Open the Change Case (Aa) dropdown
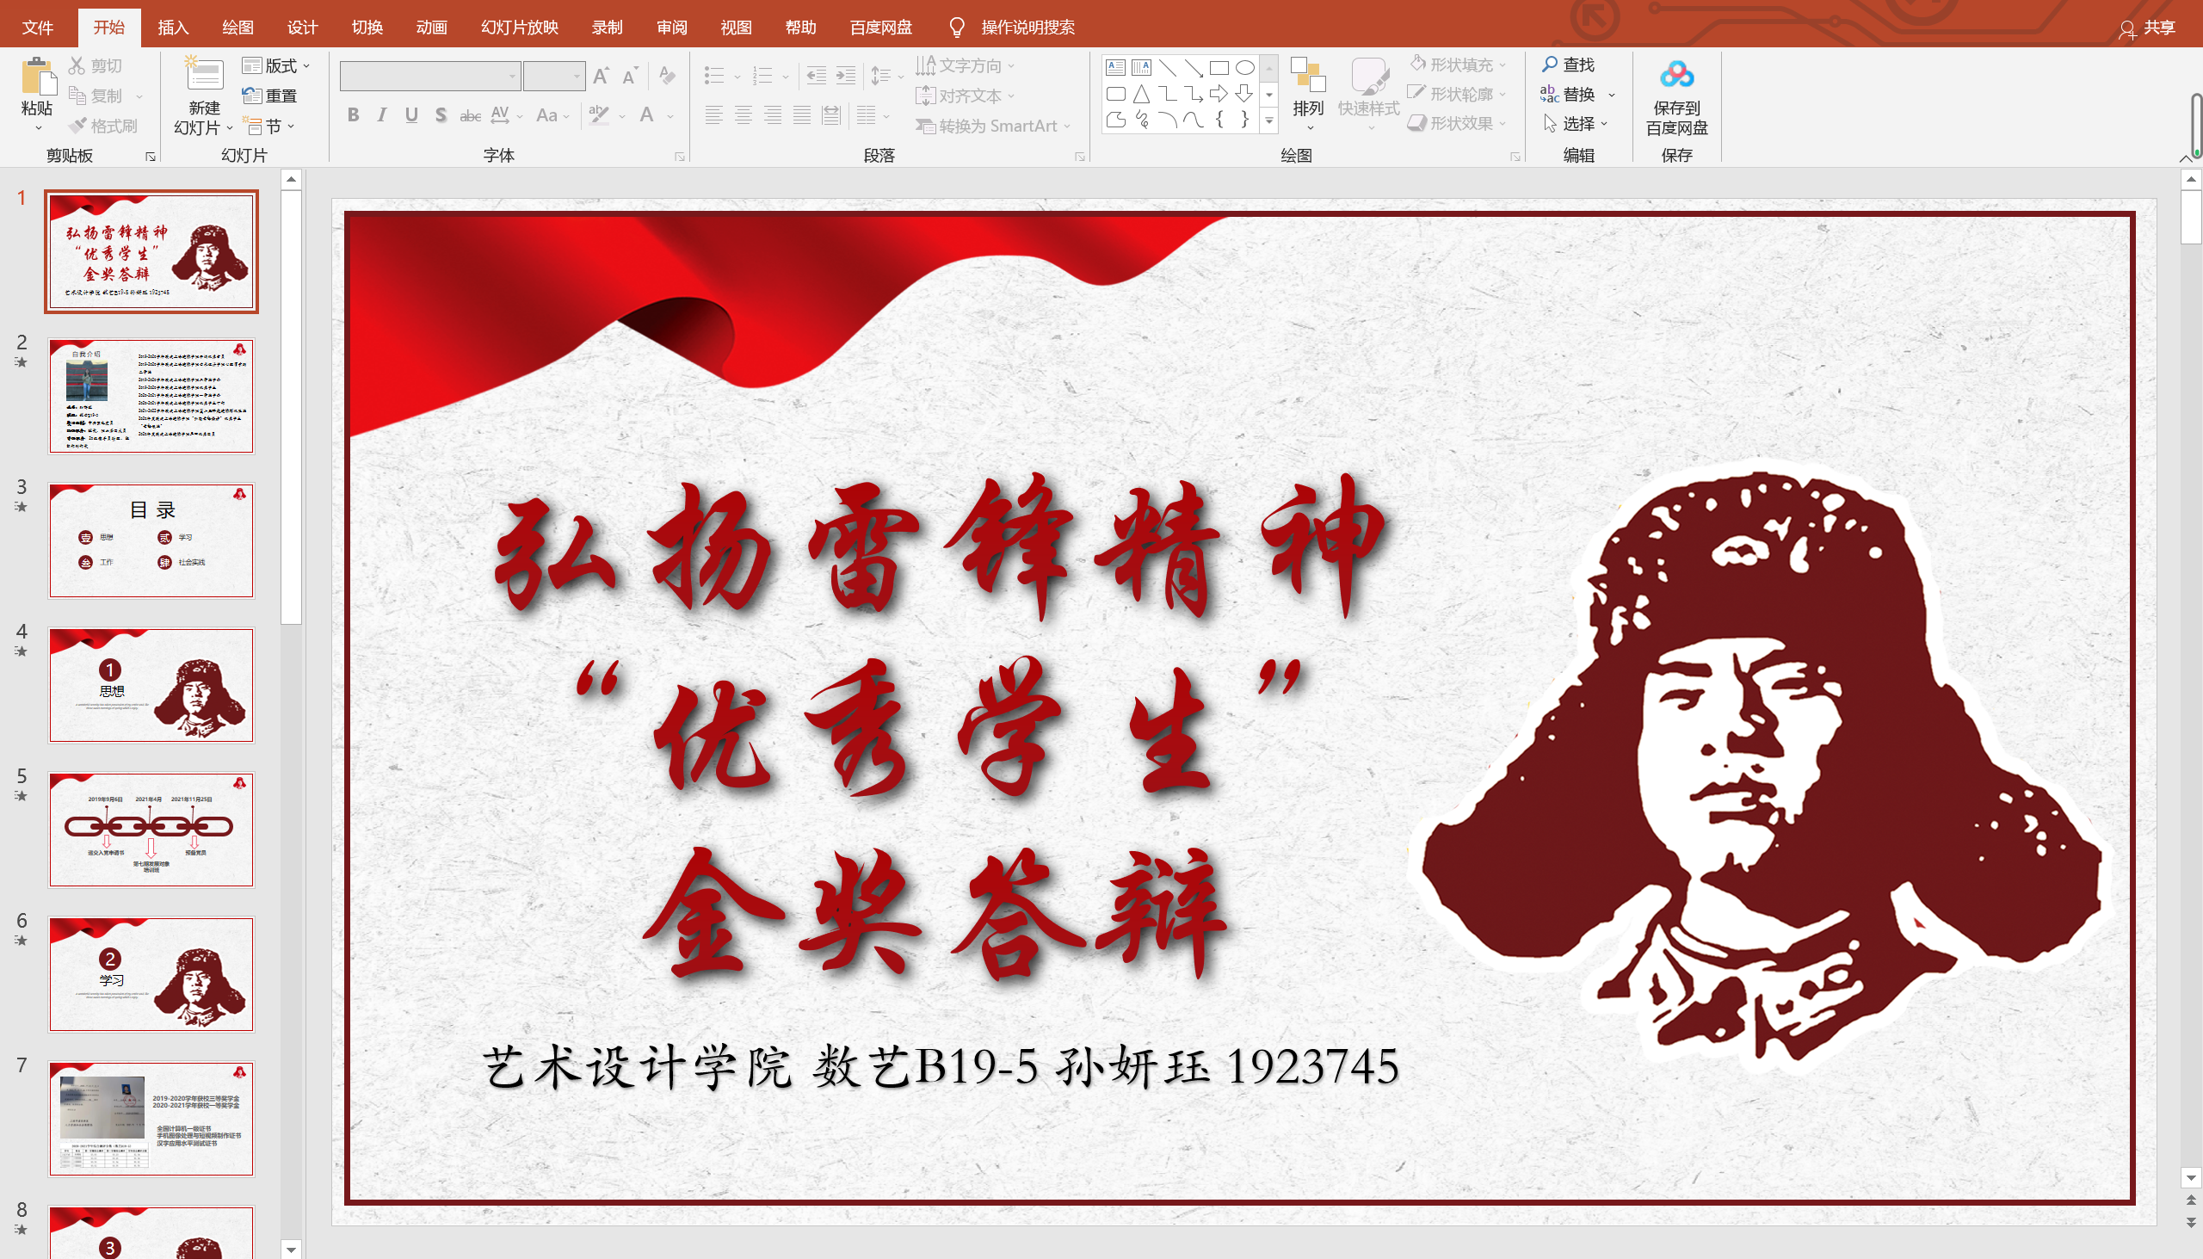 (x=552, y=115)
